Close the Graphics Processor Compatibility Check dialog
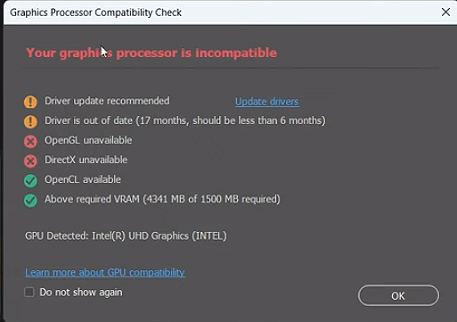The image size is (457, 322). [445, 12]
